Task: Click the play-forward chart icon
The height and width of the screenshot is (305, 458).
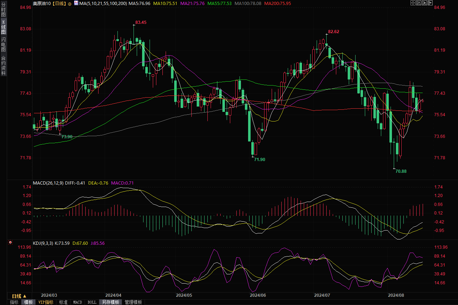Action: point(424,3)
